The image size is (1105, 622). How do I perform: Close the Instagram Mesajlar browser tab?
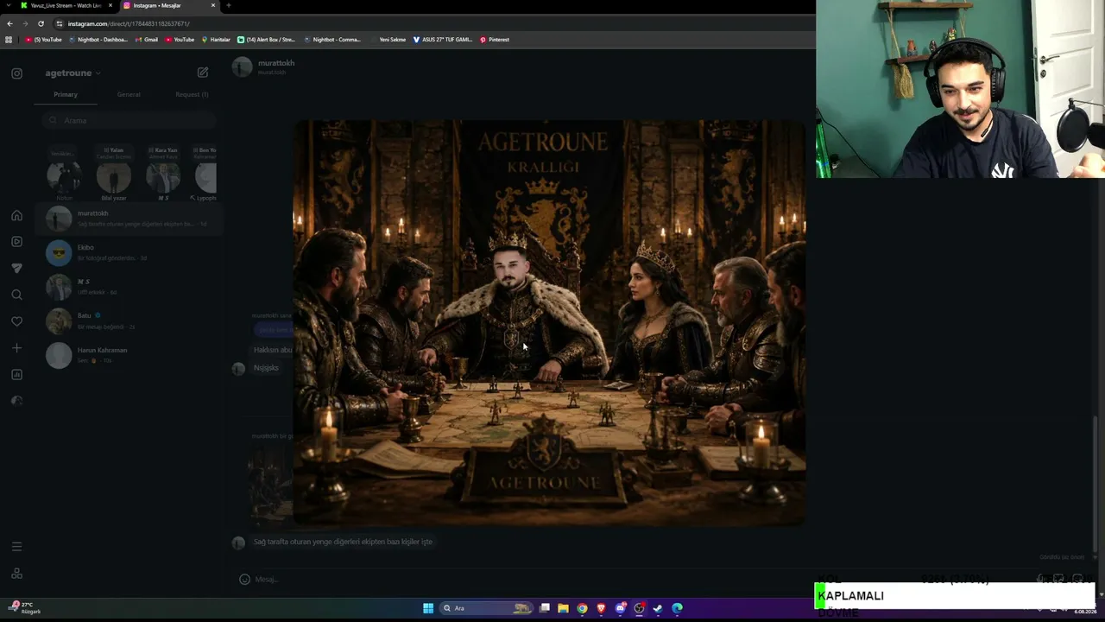click(213, 5)
